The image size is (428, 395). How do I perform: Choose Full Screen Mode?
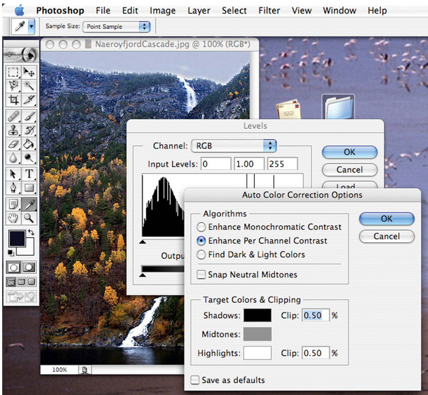pos(31,282)
